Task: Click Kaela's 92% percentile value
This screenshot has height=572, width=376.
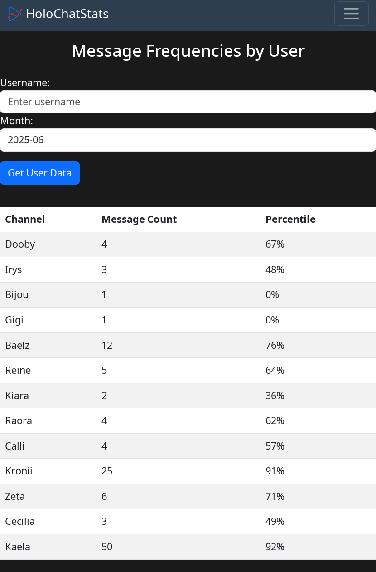Action: tap(275, 547)
